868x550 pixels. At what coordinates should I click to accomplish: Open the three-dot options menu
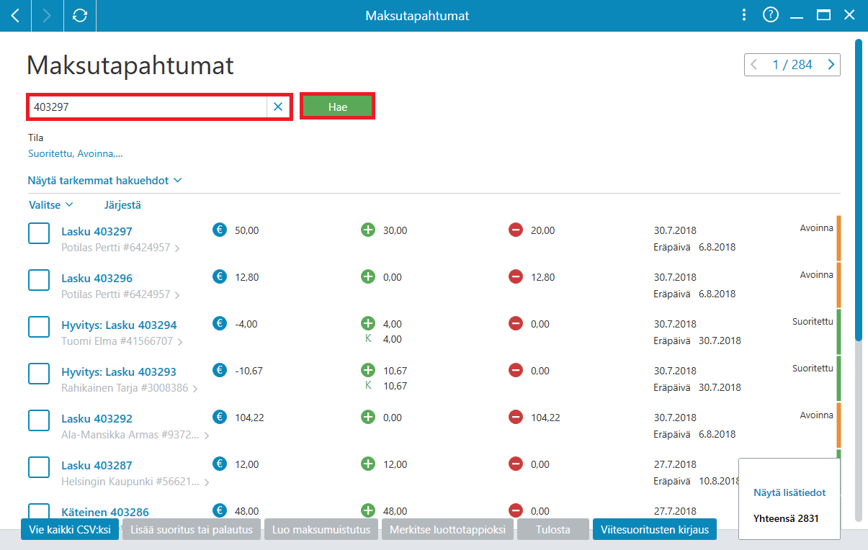point(744,15)
